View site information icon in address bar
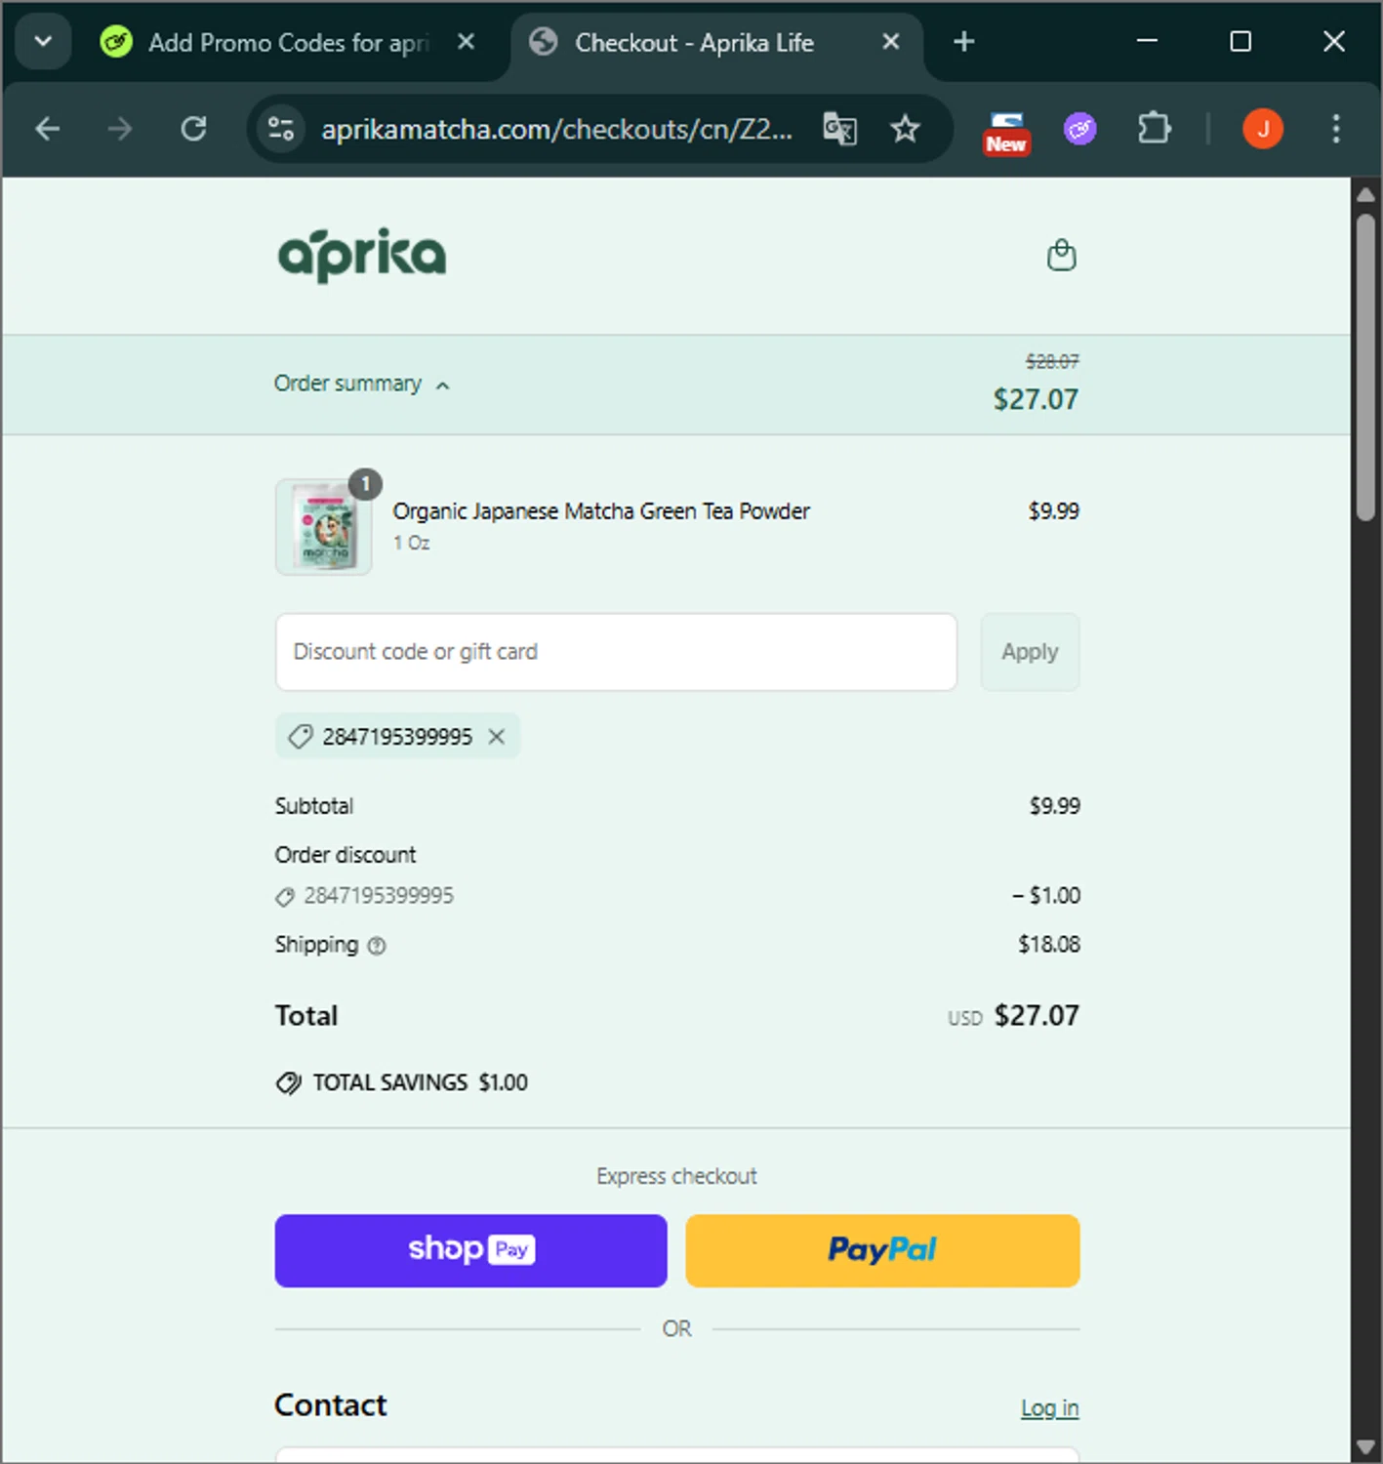The width and height of the screenshot is (1383, 1464). click(281, 129)
